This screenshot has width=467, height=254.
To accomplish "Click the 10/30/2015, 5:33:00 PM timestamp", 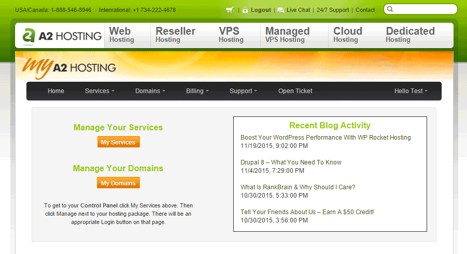I will coord(274,196).
